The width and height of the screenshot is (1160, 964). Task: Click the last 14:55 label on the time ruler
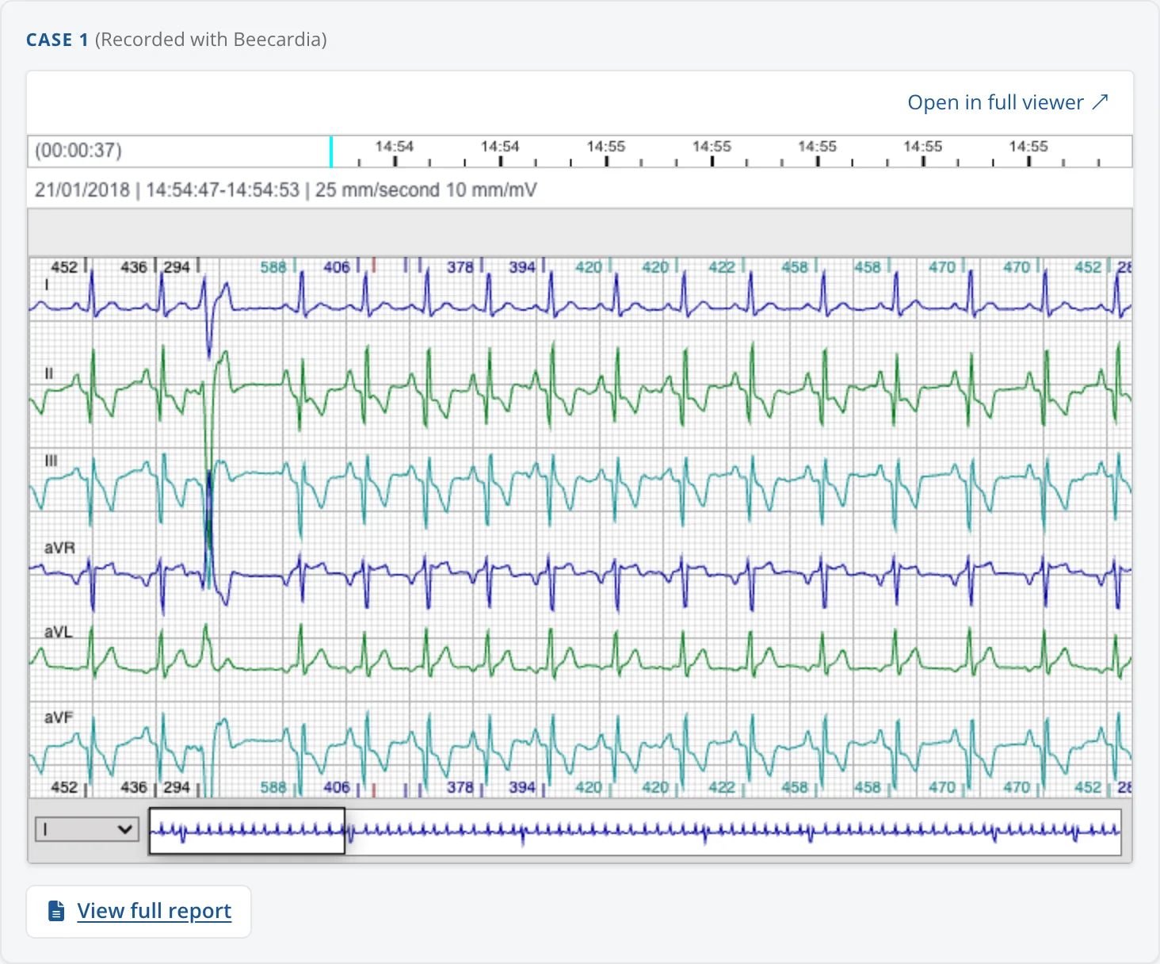[1028, 146]
